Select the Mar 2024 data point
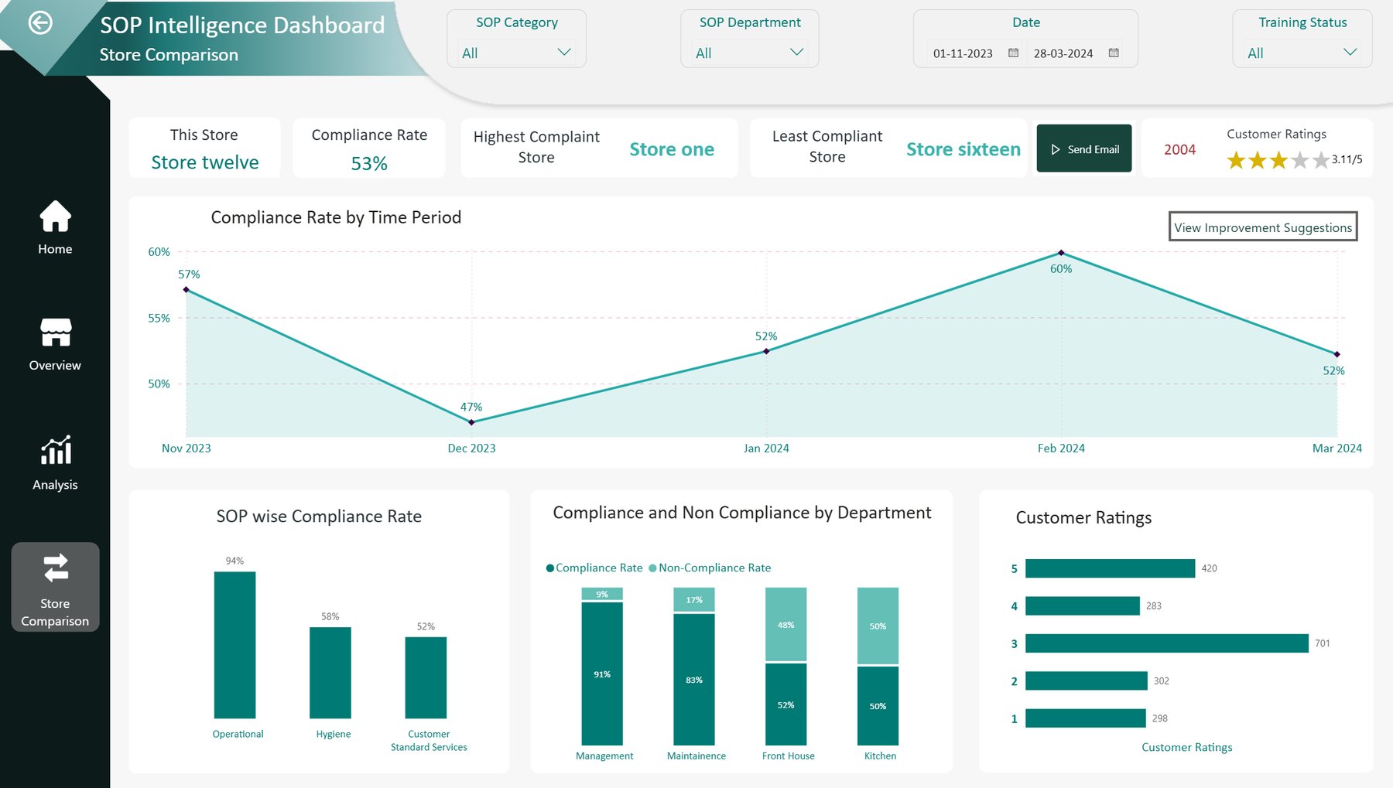The width and height of the screenshot is (1393, 788). (1337, 354)
